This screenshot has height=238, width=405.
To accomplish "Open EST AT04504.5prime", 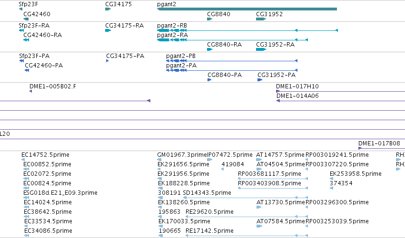I will click(259, 169).
